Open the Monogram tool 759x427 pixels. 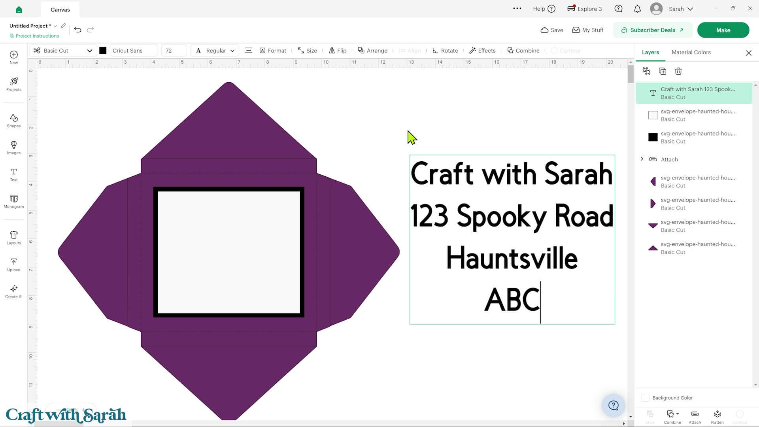(x=13, y=201)
